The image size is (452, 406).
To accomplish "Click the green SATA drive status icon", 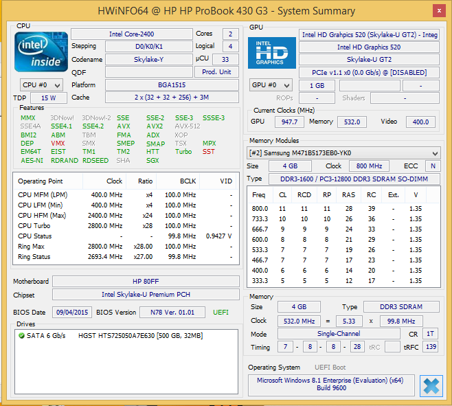I will point(21,336).
